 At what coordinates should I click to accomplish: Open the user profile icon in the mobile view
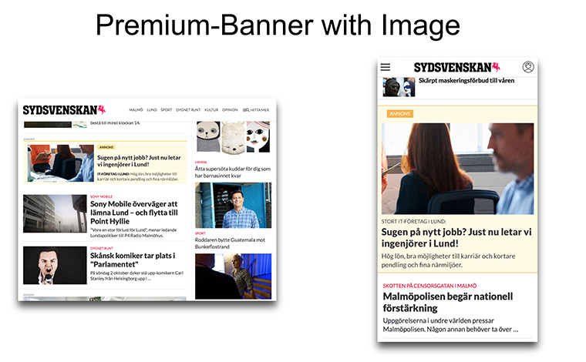[527, 67]
